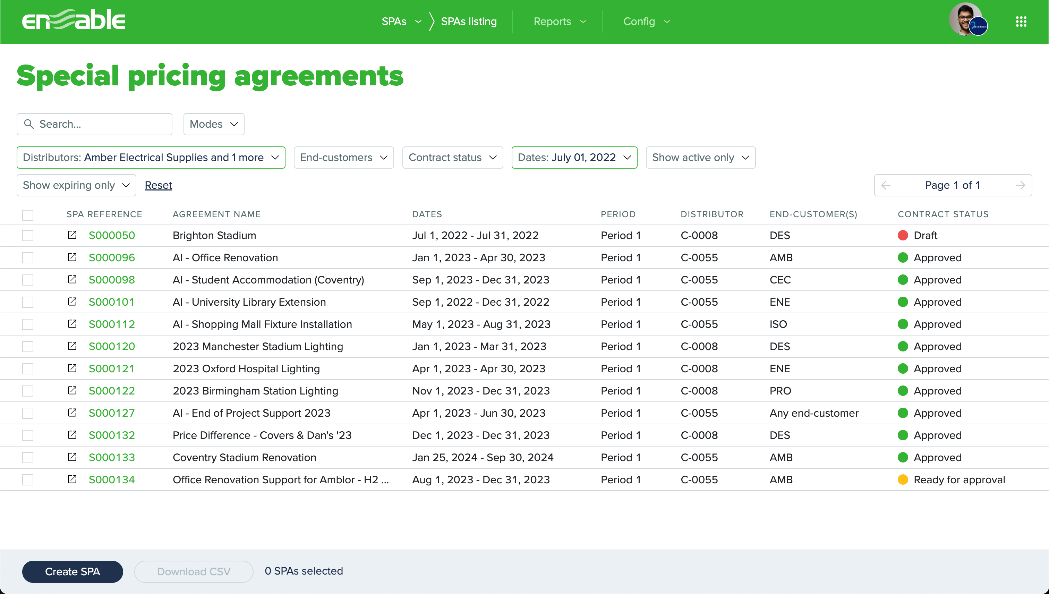Tick the S000127 End of Project Support checkbox
The height and width of the screenshot is (594, 1049).
pyautogui.click(x=28, y=413)
